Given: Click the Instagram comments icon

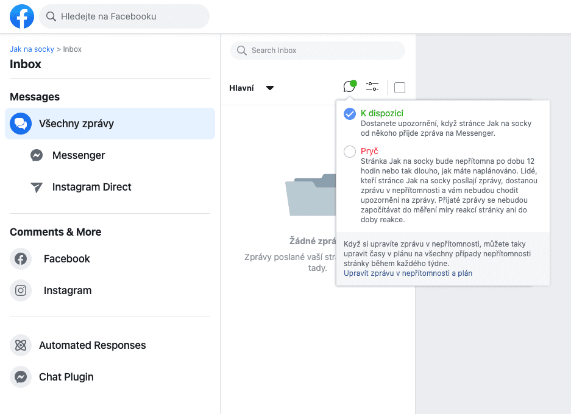Looking at the screenshot, I should pyautogui.click(x=21, y=290).
